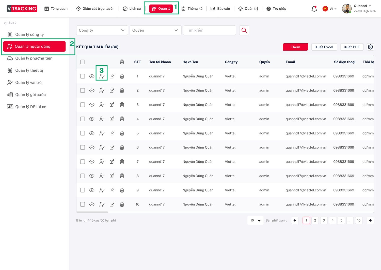Open records-per-page dropdown
This screenshot has height=270, width=381.
(x=255, y=220)
